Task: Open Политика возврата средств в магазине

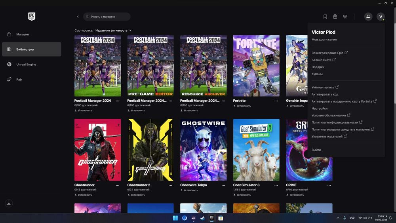Action: [x=343, y=129]
